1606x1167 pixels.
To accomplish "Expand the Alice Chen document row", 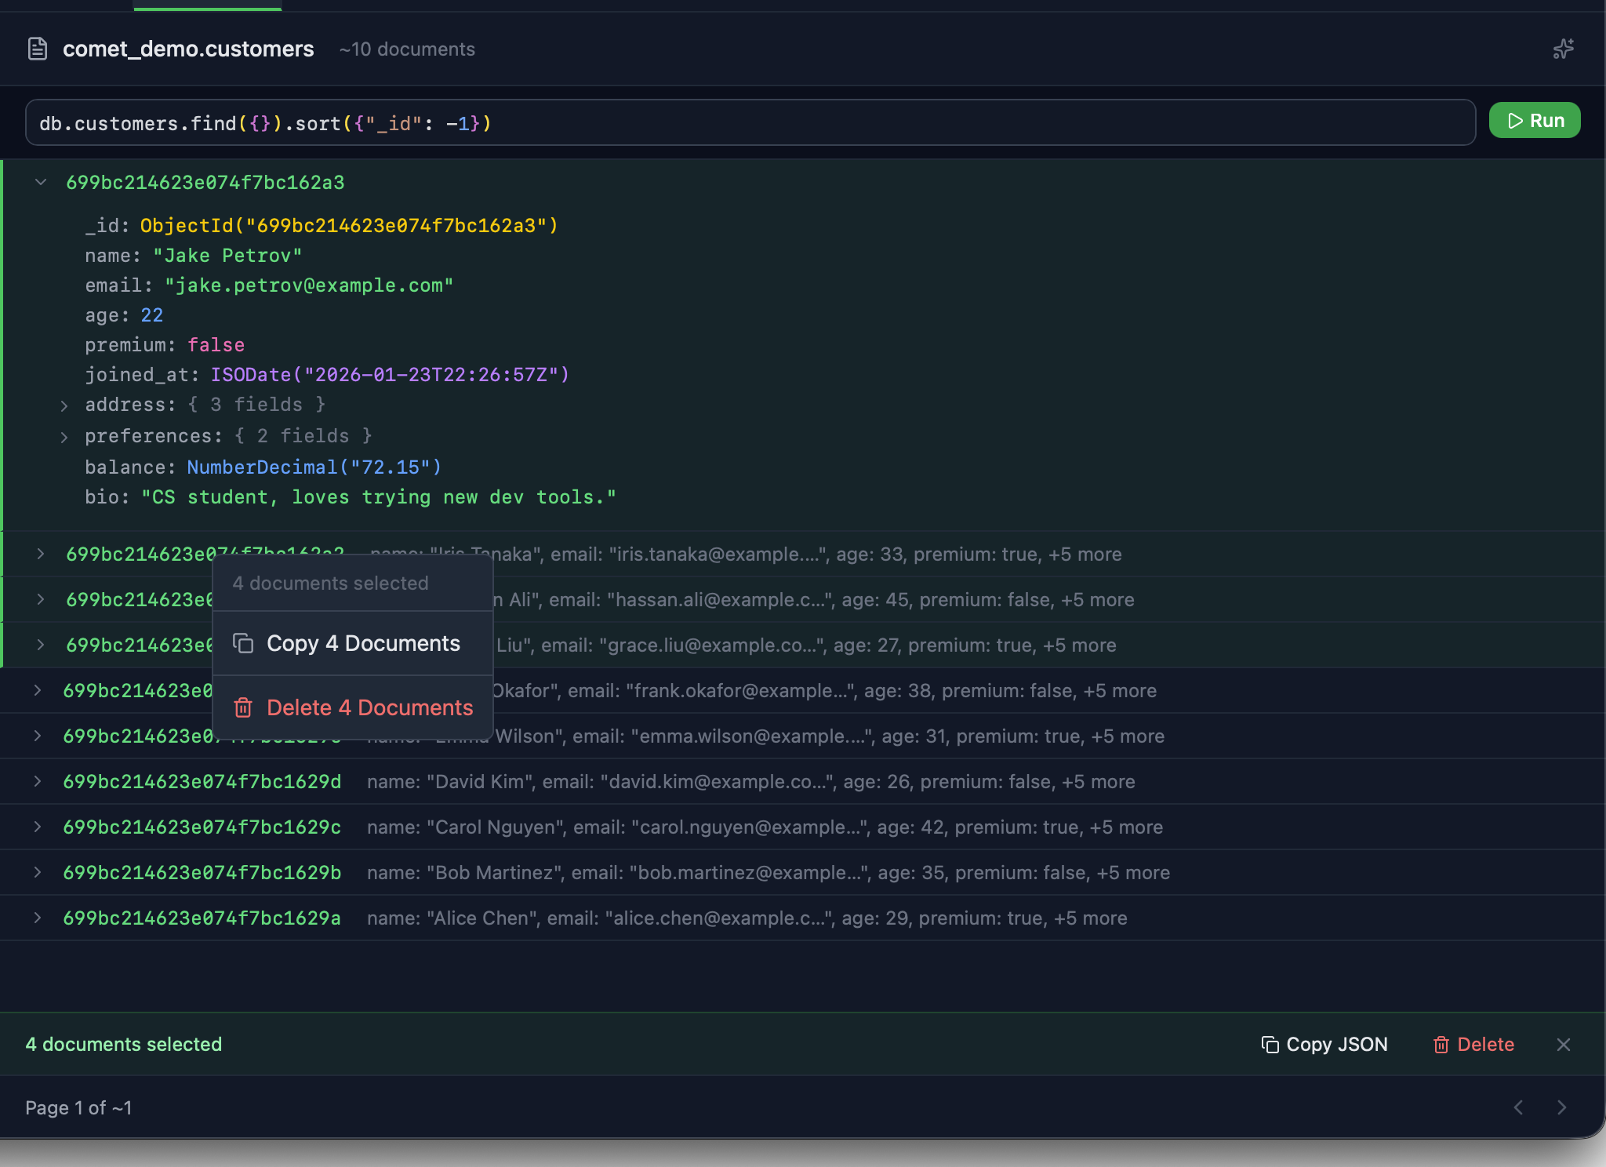I will (38, 918).
